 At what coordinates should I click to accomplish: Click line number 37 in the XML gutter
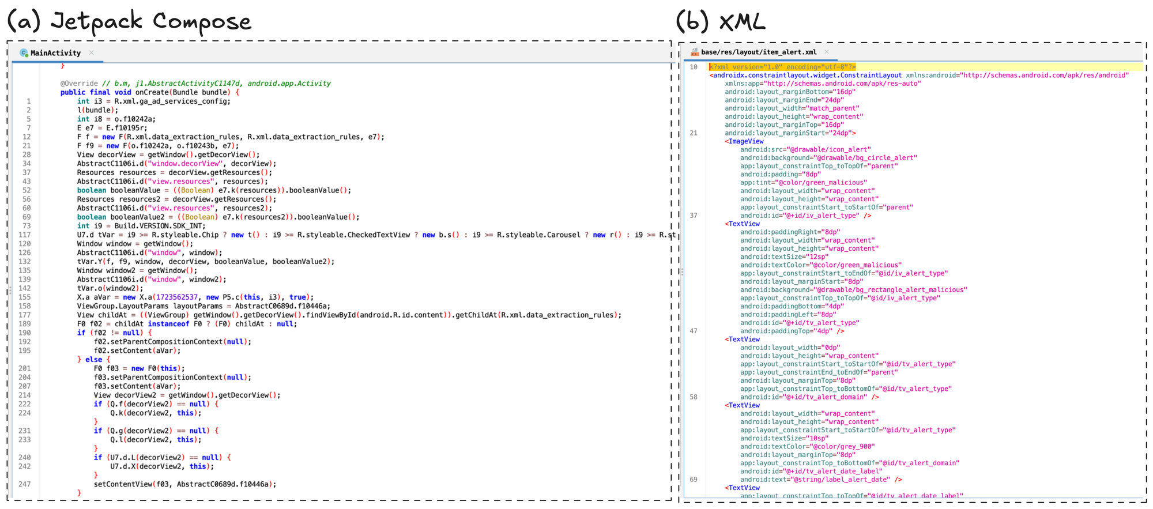tap(694, 216)
